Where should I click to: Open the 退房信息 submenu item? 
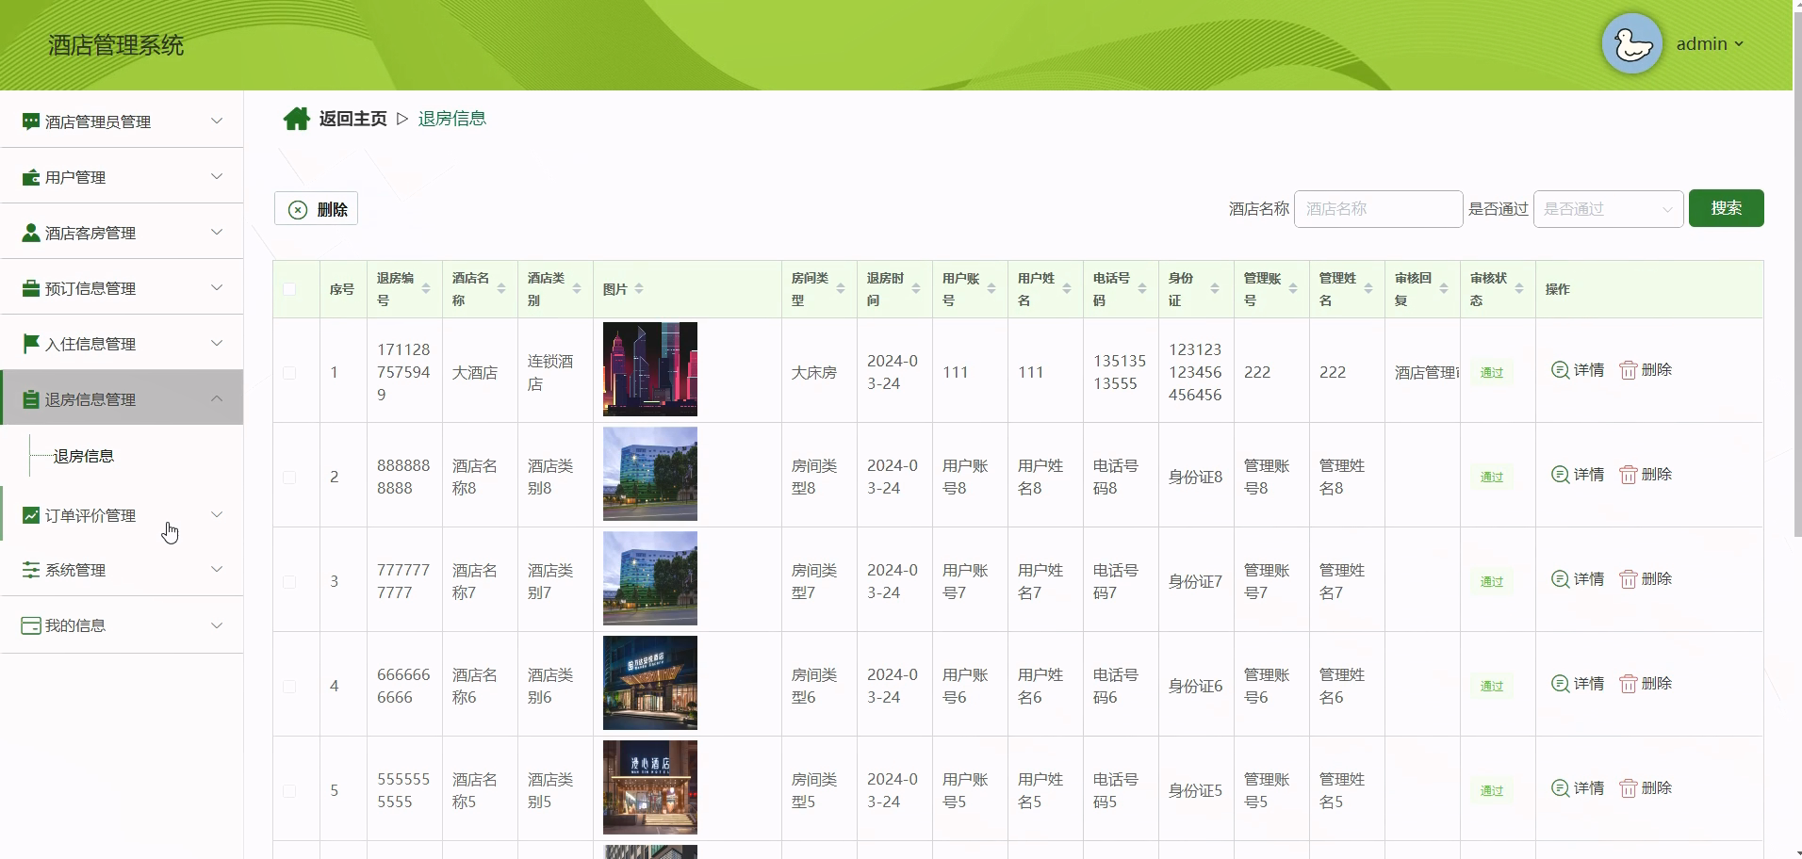[x=84, y=456]
